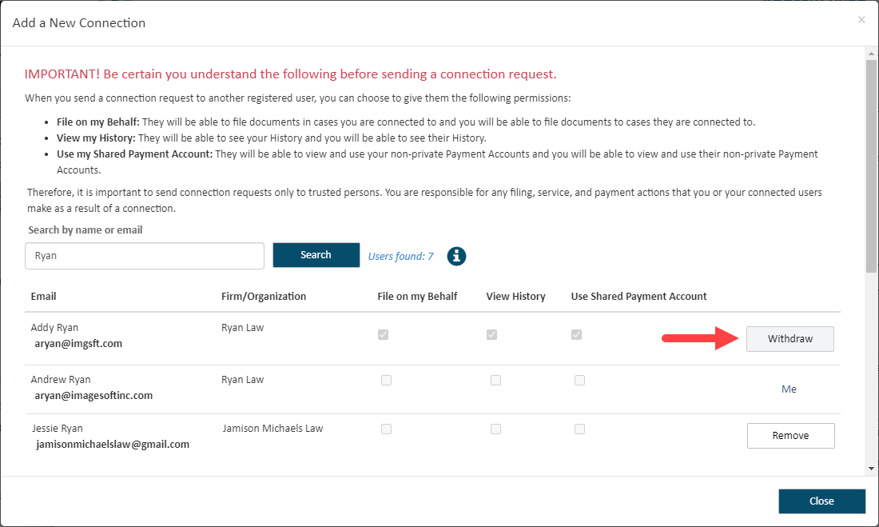Click the Add a New Connection title

click(79, 23)
